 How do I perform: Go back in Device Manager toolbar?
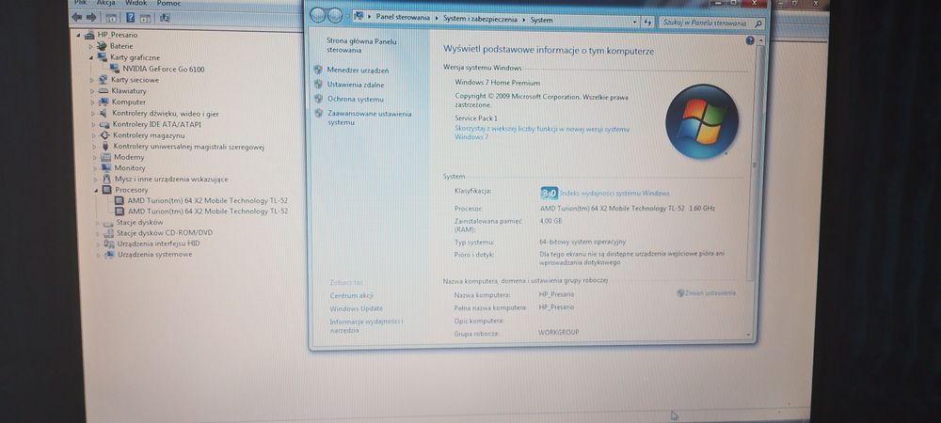77,18
